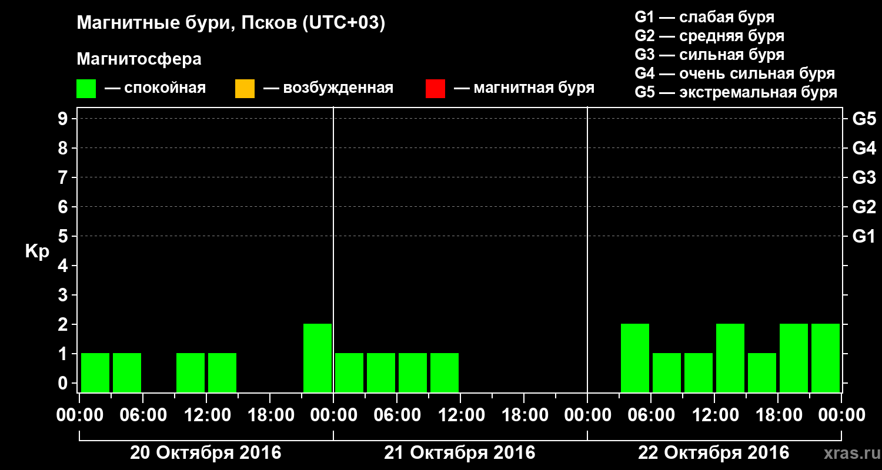Click the 21 October bar ending at 12:00
This screenshot has width=882, height=470.
pos(445,372)
